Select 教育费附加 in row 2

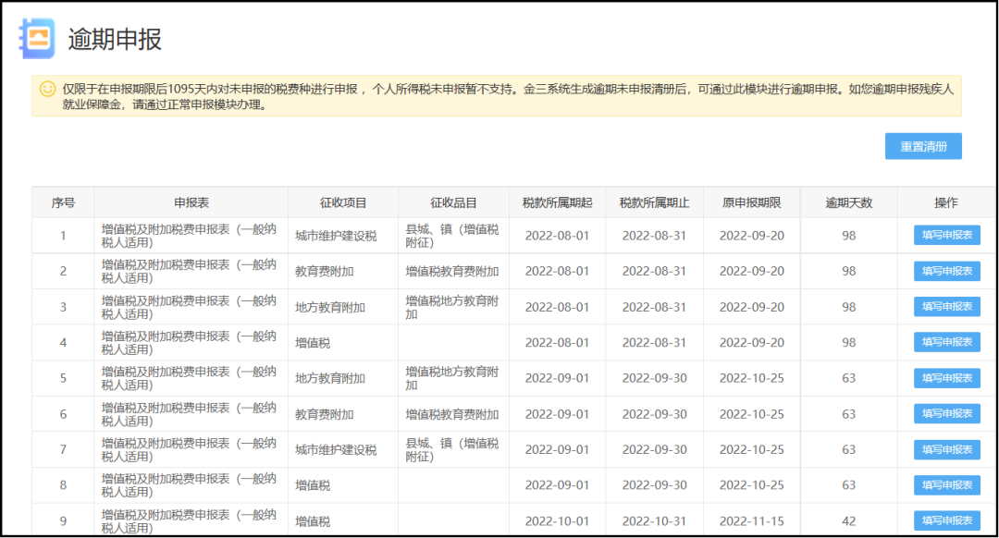[325, 271]
